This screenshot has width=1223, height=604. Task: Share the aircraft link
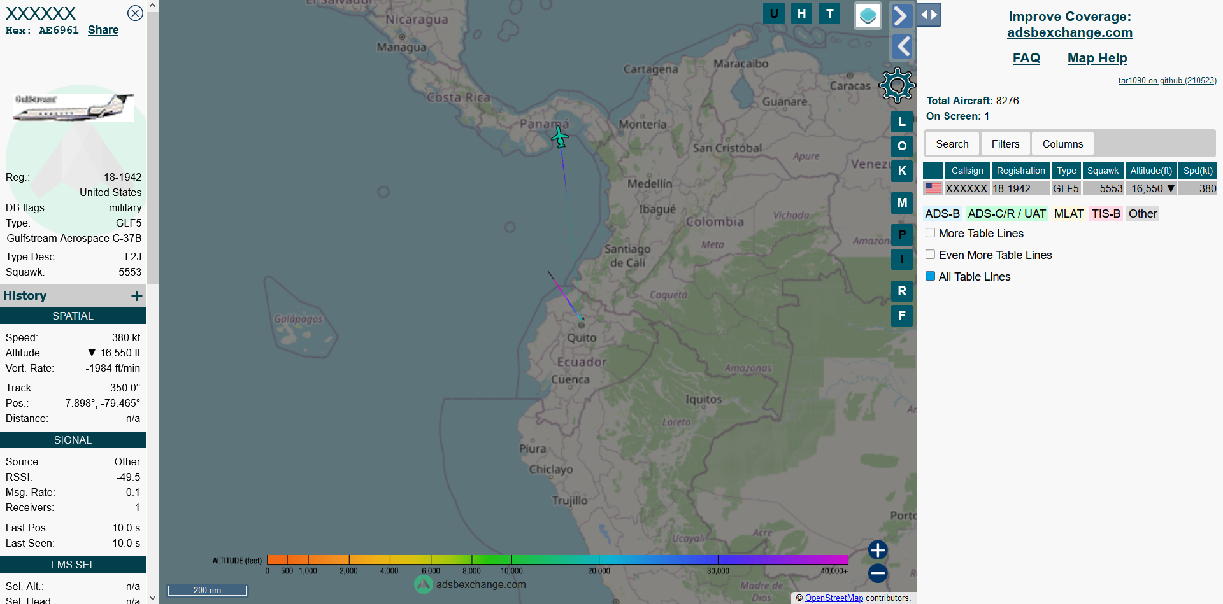(x=103, y=30)
